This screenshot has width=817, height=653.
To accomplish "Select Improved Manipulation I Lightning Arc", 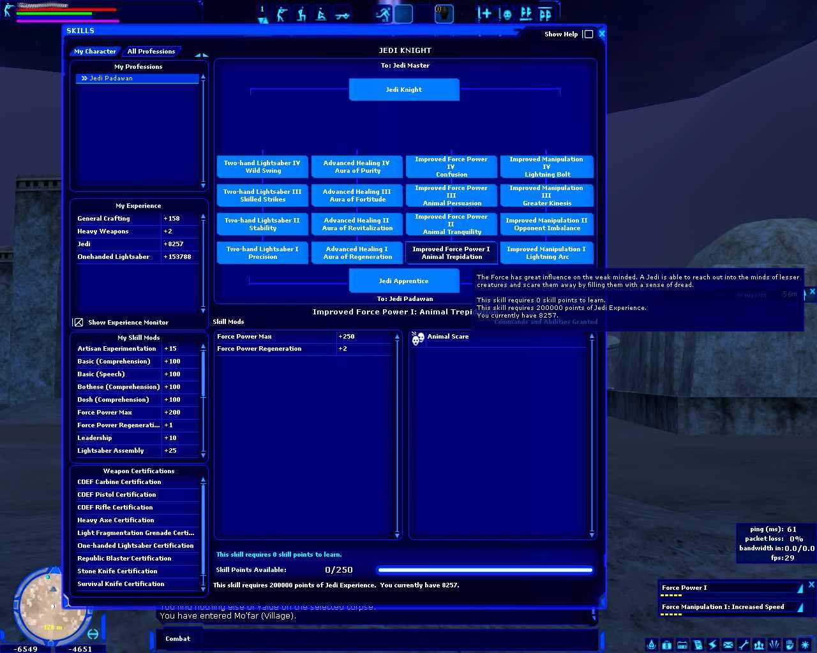I will coord(547,253).
